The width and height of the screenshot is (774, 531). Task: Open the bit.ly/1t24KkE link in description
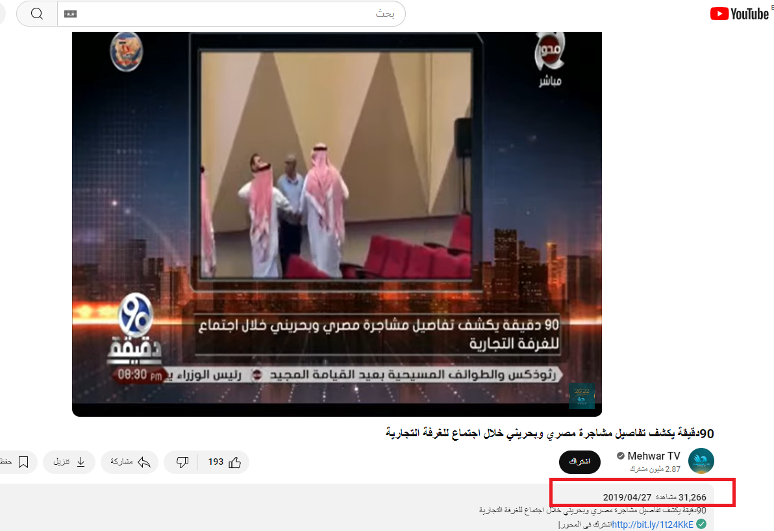pos(653,525)
